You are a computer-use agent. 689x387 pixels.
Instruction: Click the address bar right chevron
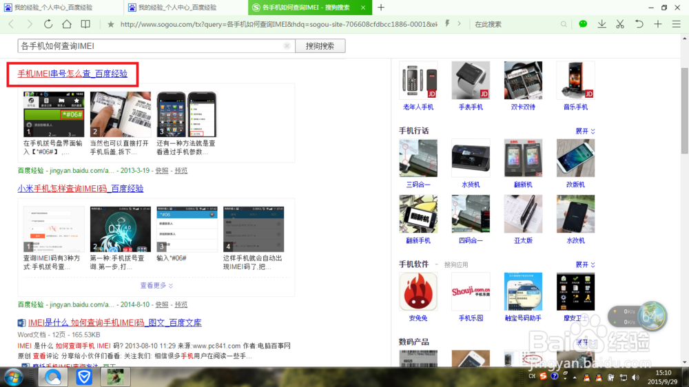point(459,23)
